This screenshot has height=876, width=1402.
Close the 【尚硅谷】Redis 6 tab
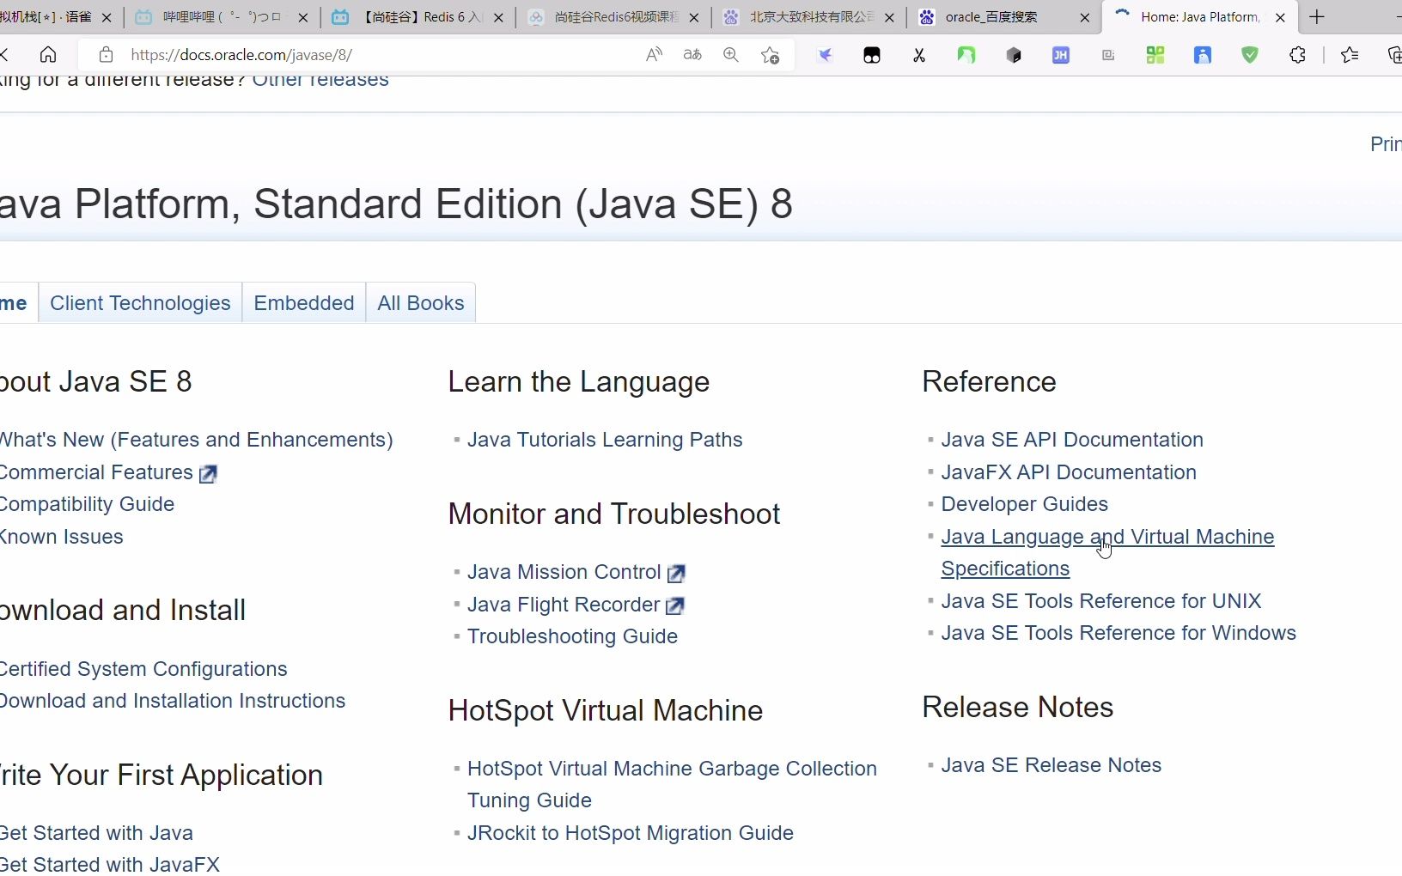[x=499, y=17]
